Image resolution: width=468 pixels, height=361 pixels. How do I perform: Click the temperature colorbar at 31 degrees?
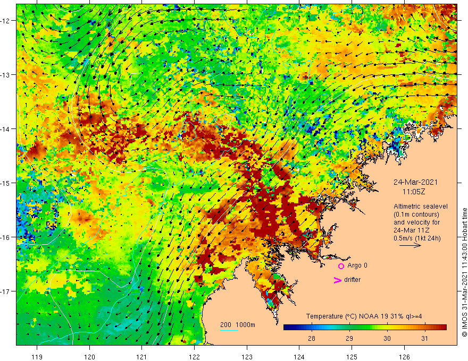tap(425, 328)
